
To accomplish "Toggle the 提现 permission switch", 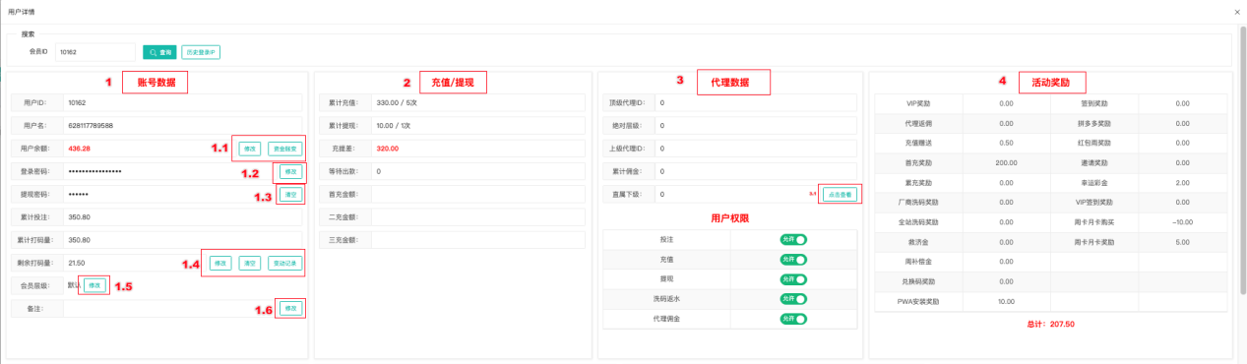I will coord(793,279).
